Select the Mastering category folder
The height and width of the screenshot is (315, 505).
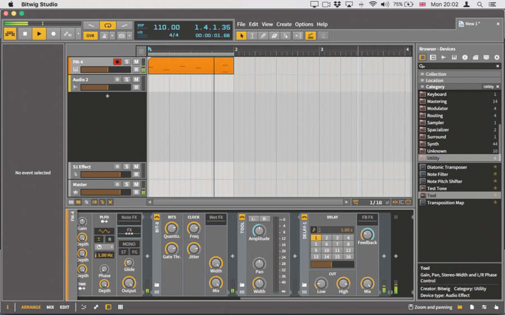pos(459,101)
